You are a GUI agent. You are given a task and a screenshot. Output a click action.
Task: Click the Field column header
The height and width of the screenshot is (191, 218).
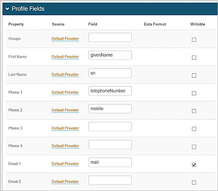pyautogui.click(x=93, y=24)
